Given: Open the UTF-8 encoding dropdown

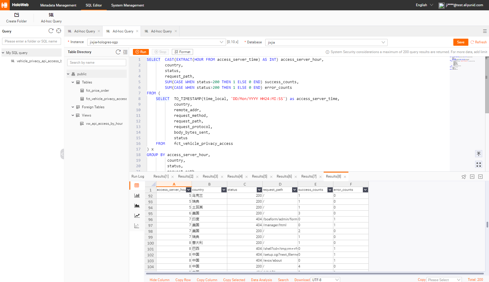Looking at the screenshot, I should point(325,280).
